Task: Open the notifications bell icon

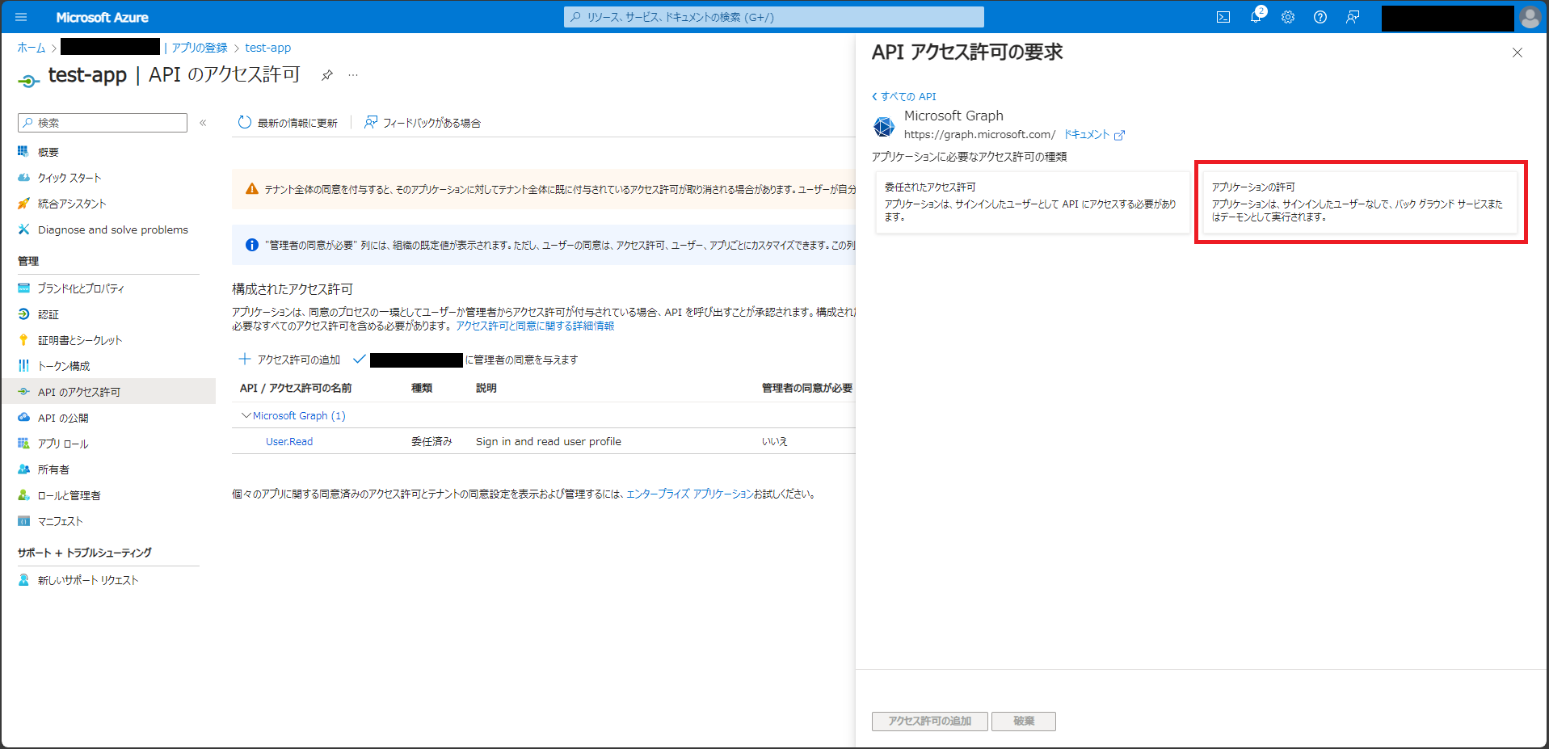Action: pyautogui.click(x=1256, y=17)
